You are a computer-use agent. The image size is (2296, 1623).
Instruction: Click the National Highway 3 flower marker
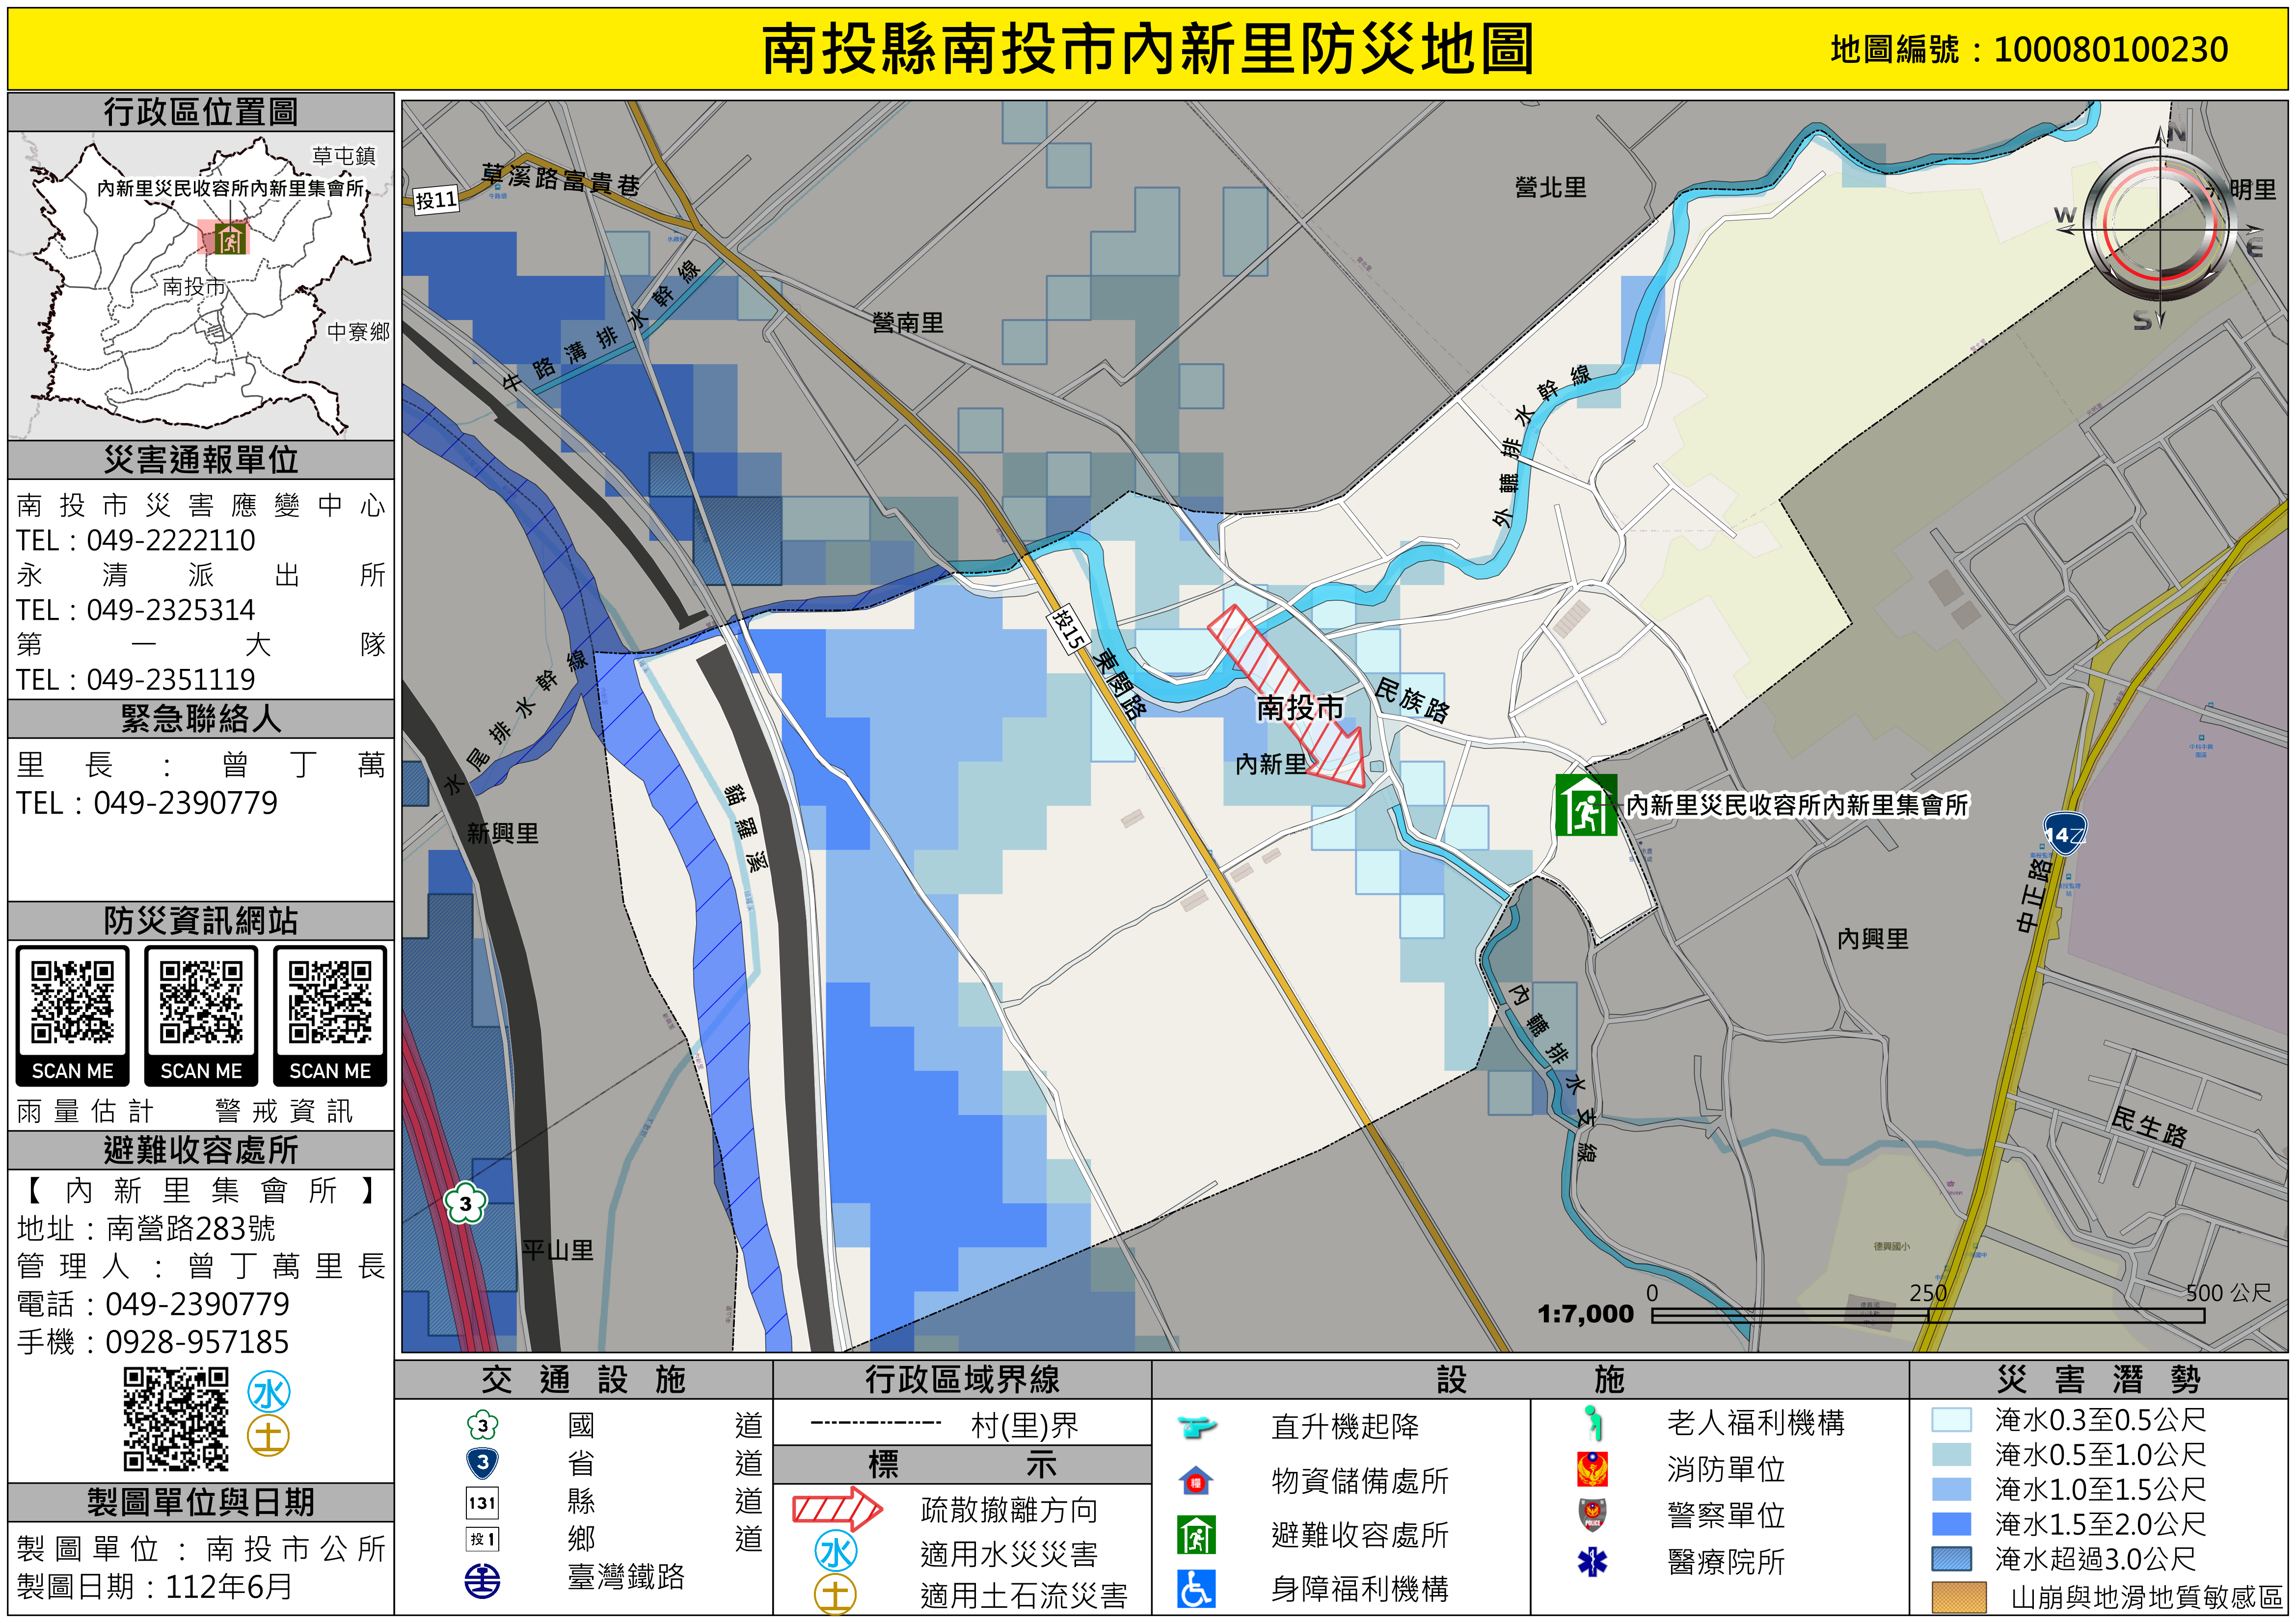[x=465, y=1204]
